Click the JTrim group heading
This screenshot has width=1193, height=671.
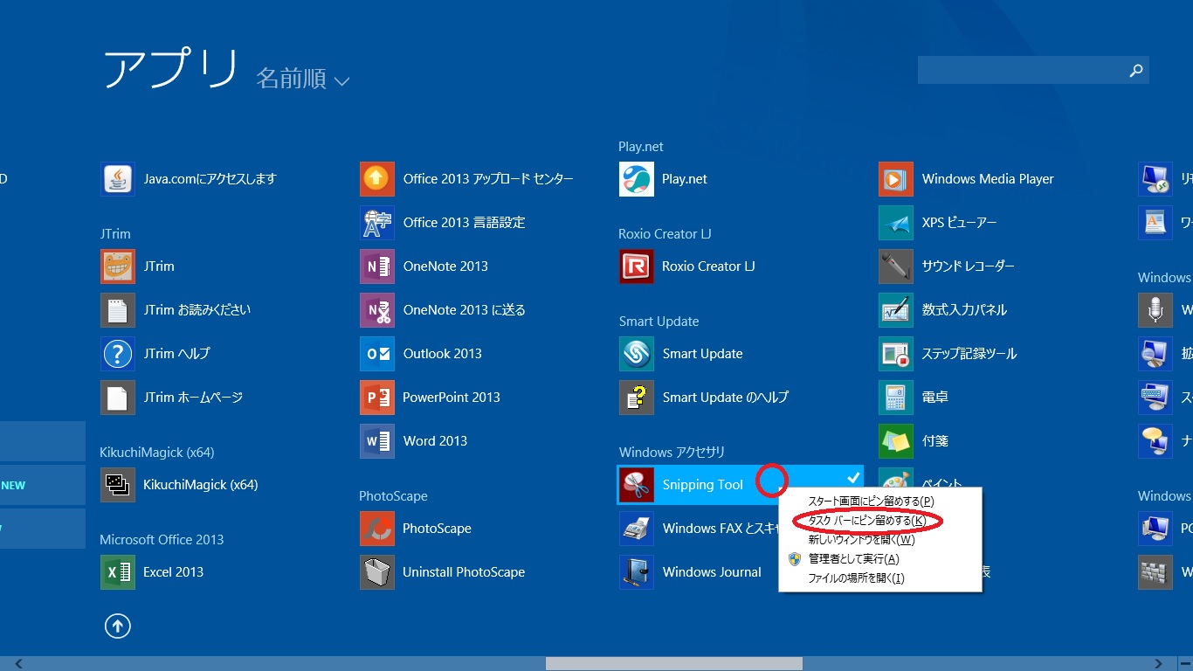click(x=115, y=234)
